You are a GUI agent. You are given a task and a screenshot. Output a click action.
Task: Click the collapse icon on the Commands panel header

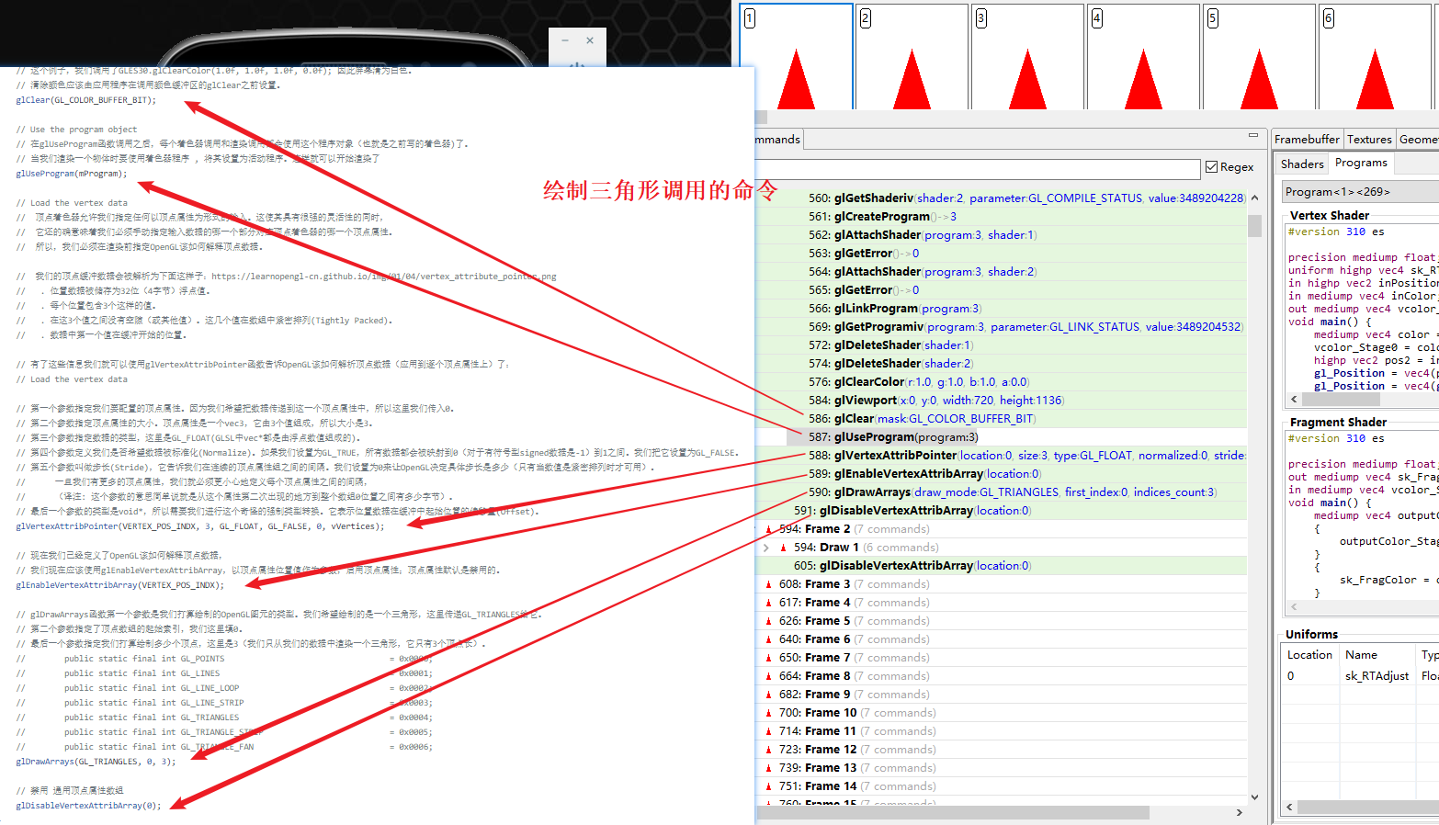tap(1252, 136)
